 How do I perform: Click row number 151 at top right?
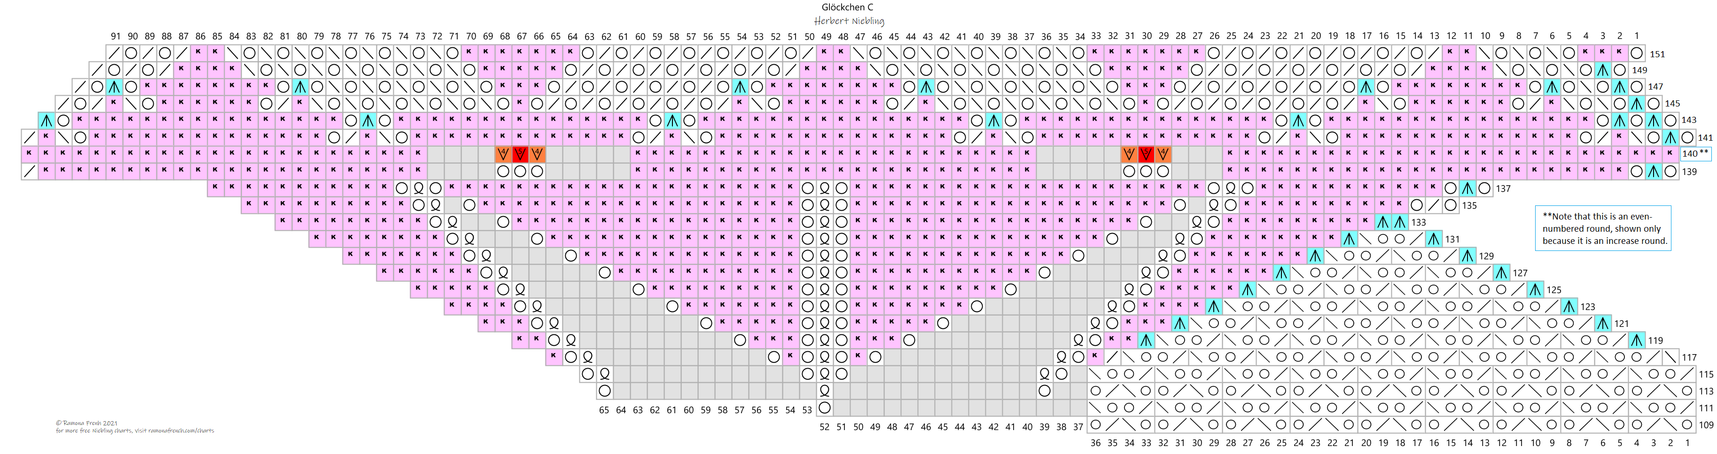click(x=1657, y=54)
